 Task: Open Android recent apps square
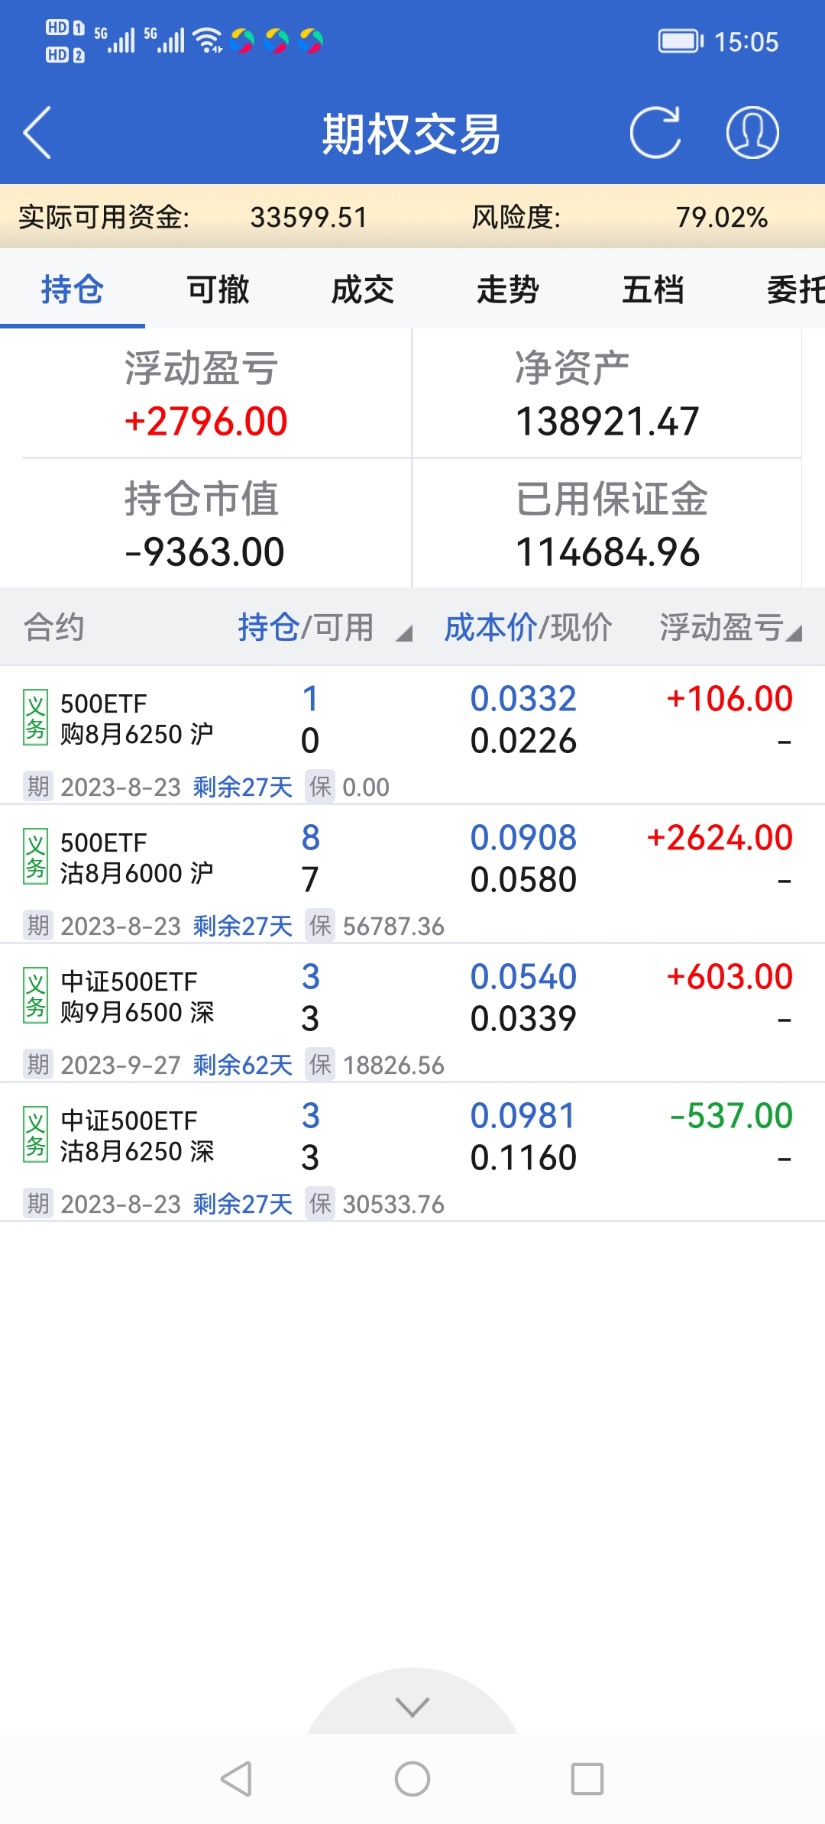(587, 1779)
